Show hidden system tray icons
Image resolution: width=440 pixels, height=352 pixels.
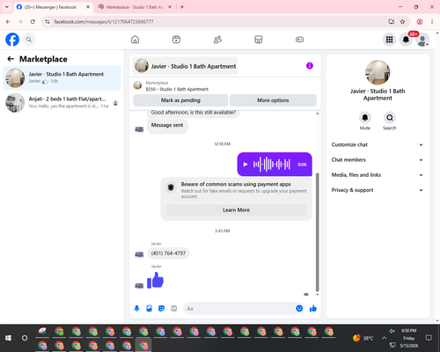384,338
